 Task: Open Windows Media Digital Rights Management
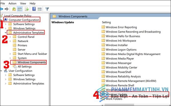(133, 54)
